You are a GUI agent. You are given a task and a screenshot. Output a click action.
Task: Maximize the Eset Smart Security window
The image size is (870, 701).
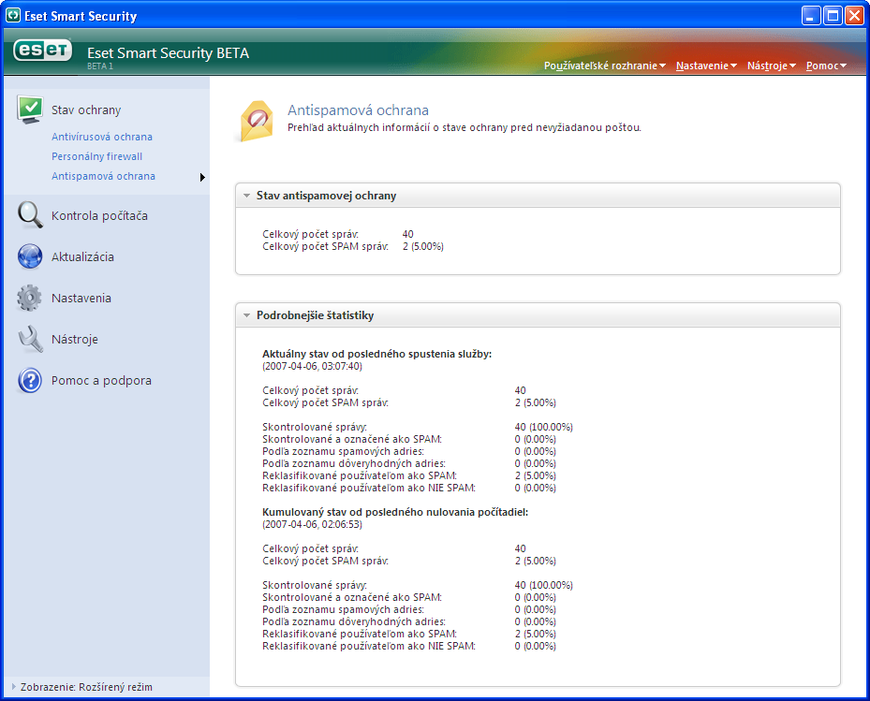pyautogui.click(x=833, y=16)
